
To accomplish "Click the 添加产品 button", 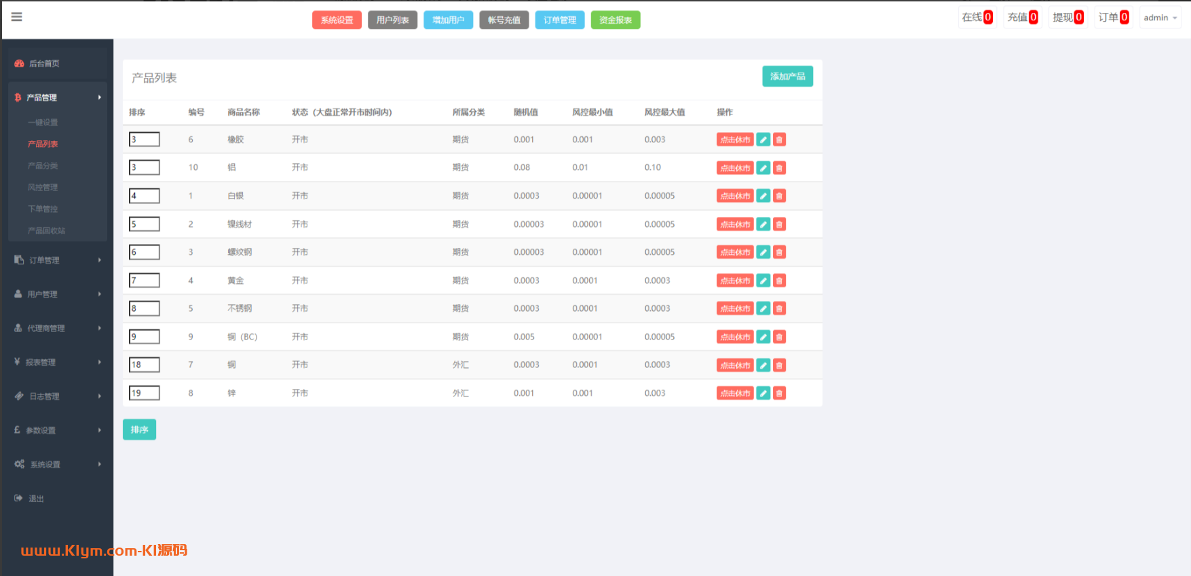I will [787, 77].
